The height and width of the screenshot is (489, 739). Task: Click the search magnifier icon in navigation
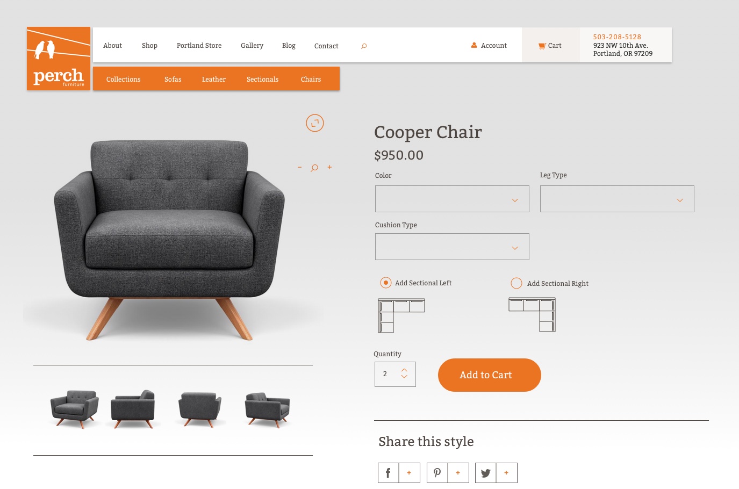364,46
